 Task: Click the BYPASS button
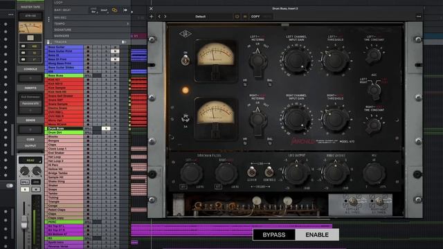pyautogui.click(x=274, y=234)
